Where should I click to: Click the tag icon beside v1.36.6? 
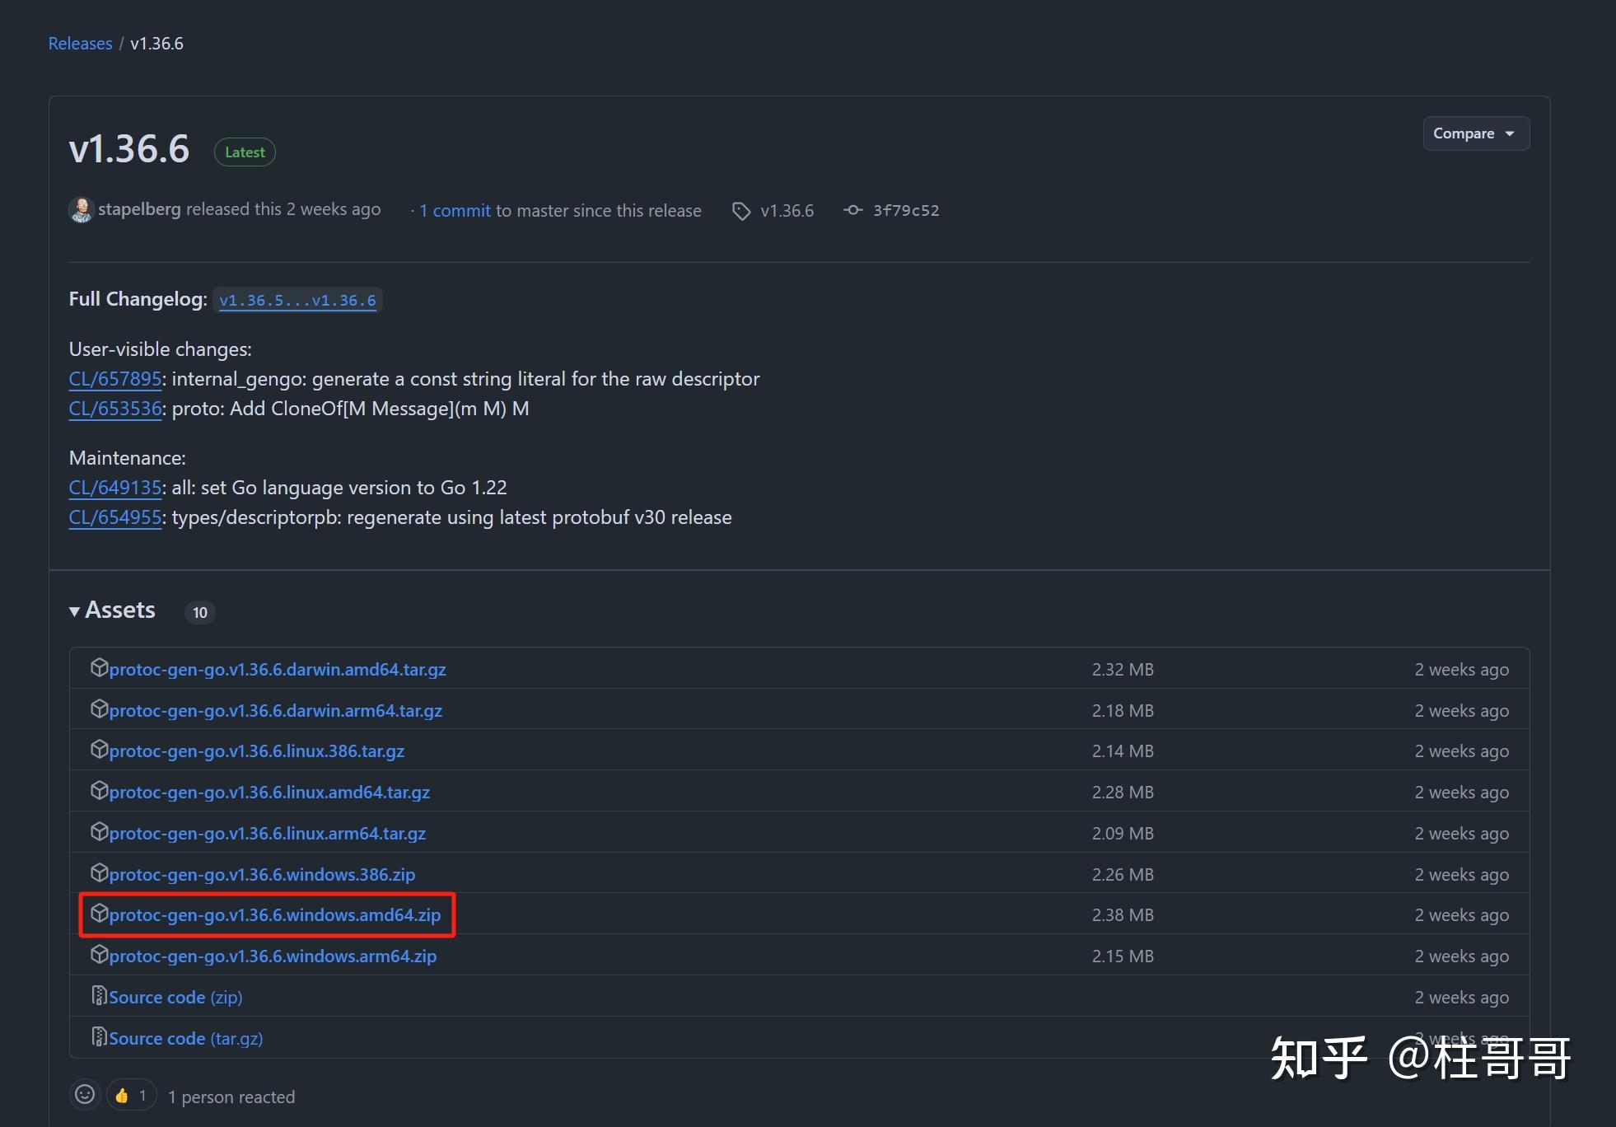[x=740, y=211]
